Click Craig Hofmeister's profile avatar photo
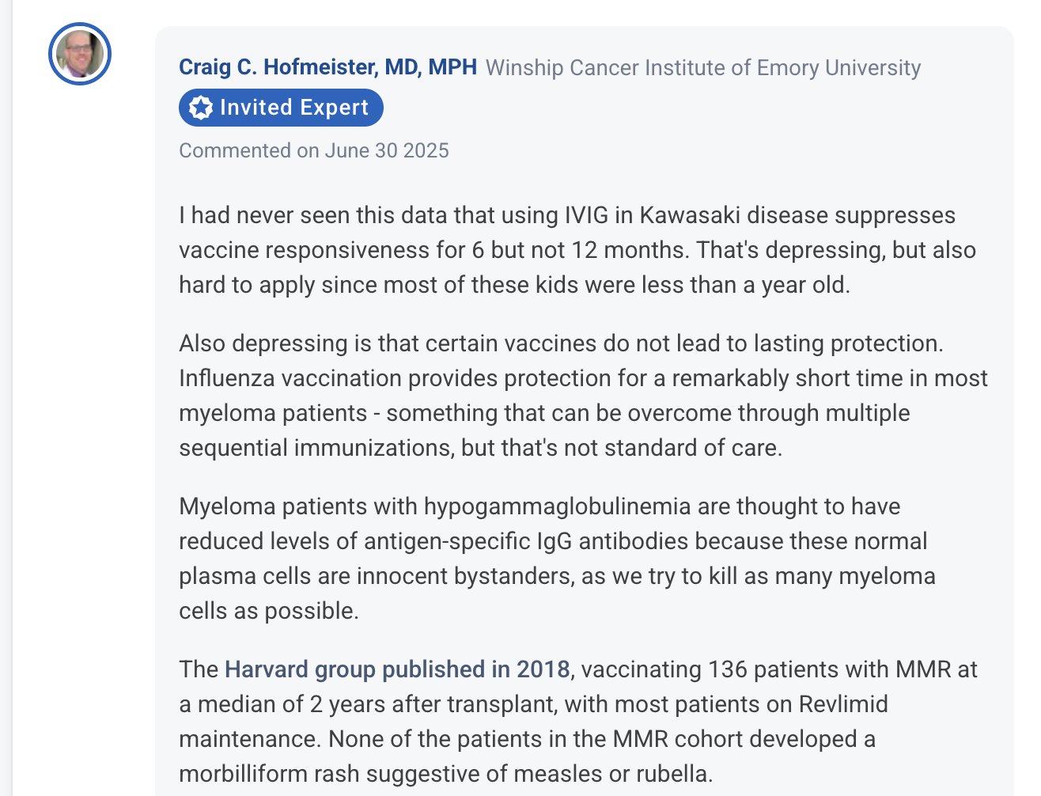 80,54
